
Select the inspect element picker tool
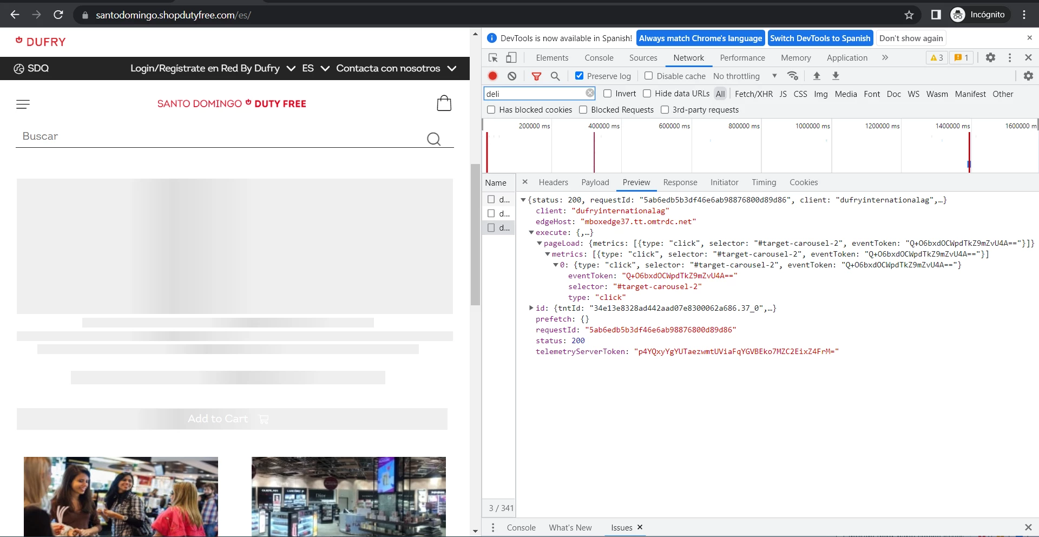(x=493, y=58)
